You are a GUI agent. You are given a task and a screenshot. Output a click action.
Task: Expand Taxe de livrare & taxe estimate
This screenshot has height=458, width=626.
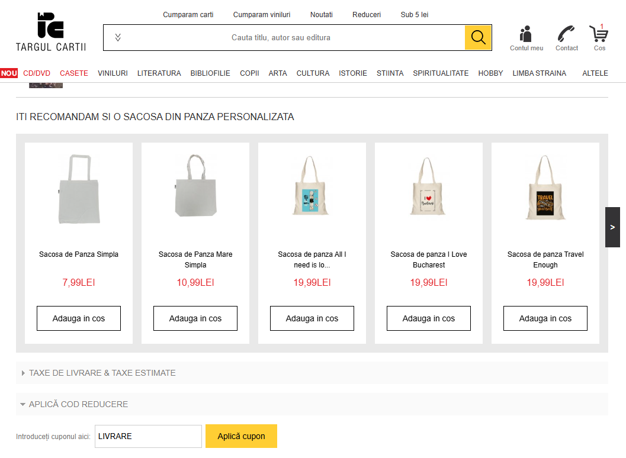pos(102,373)
